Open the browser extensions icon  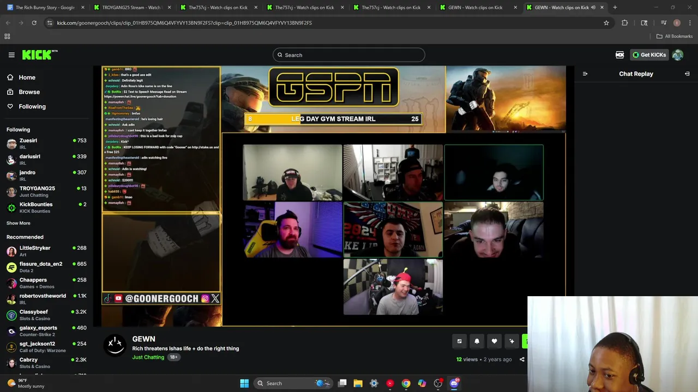[x=625, y=23]
